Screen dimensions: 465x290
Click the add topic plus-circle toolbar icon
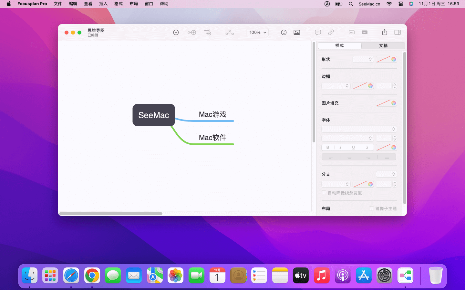(x=176, y=33)
